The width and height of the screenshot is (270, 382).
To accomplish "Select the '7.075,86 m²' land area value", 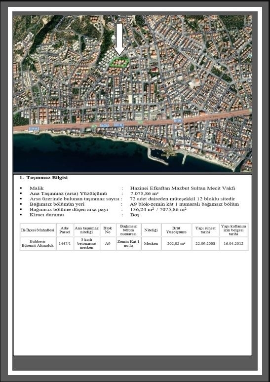I will [145, 193].
